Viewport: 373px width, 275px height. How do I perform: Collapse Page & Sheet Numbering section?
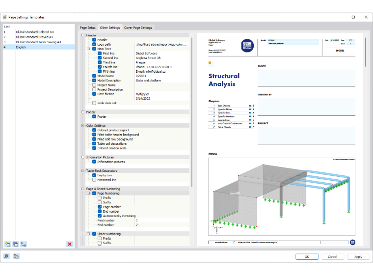point(83,189)
